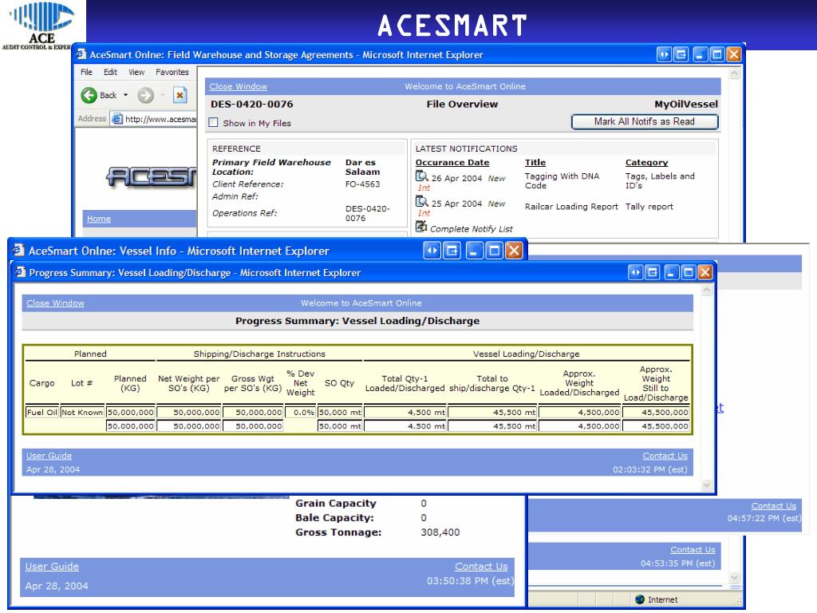
Task: Click the Complete Notify List icon
Action: 421,227
